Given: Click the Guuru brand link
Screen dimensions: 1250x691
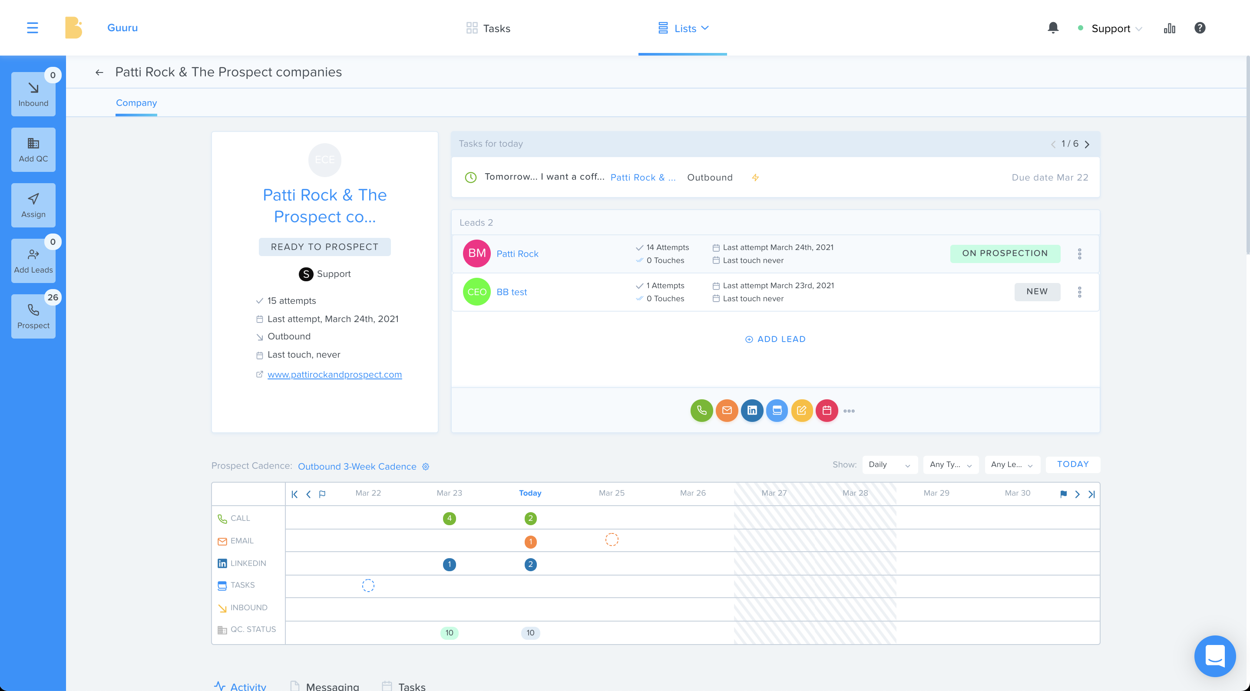Looking at the screenshot, I should 122,28.
